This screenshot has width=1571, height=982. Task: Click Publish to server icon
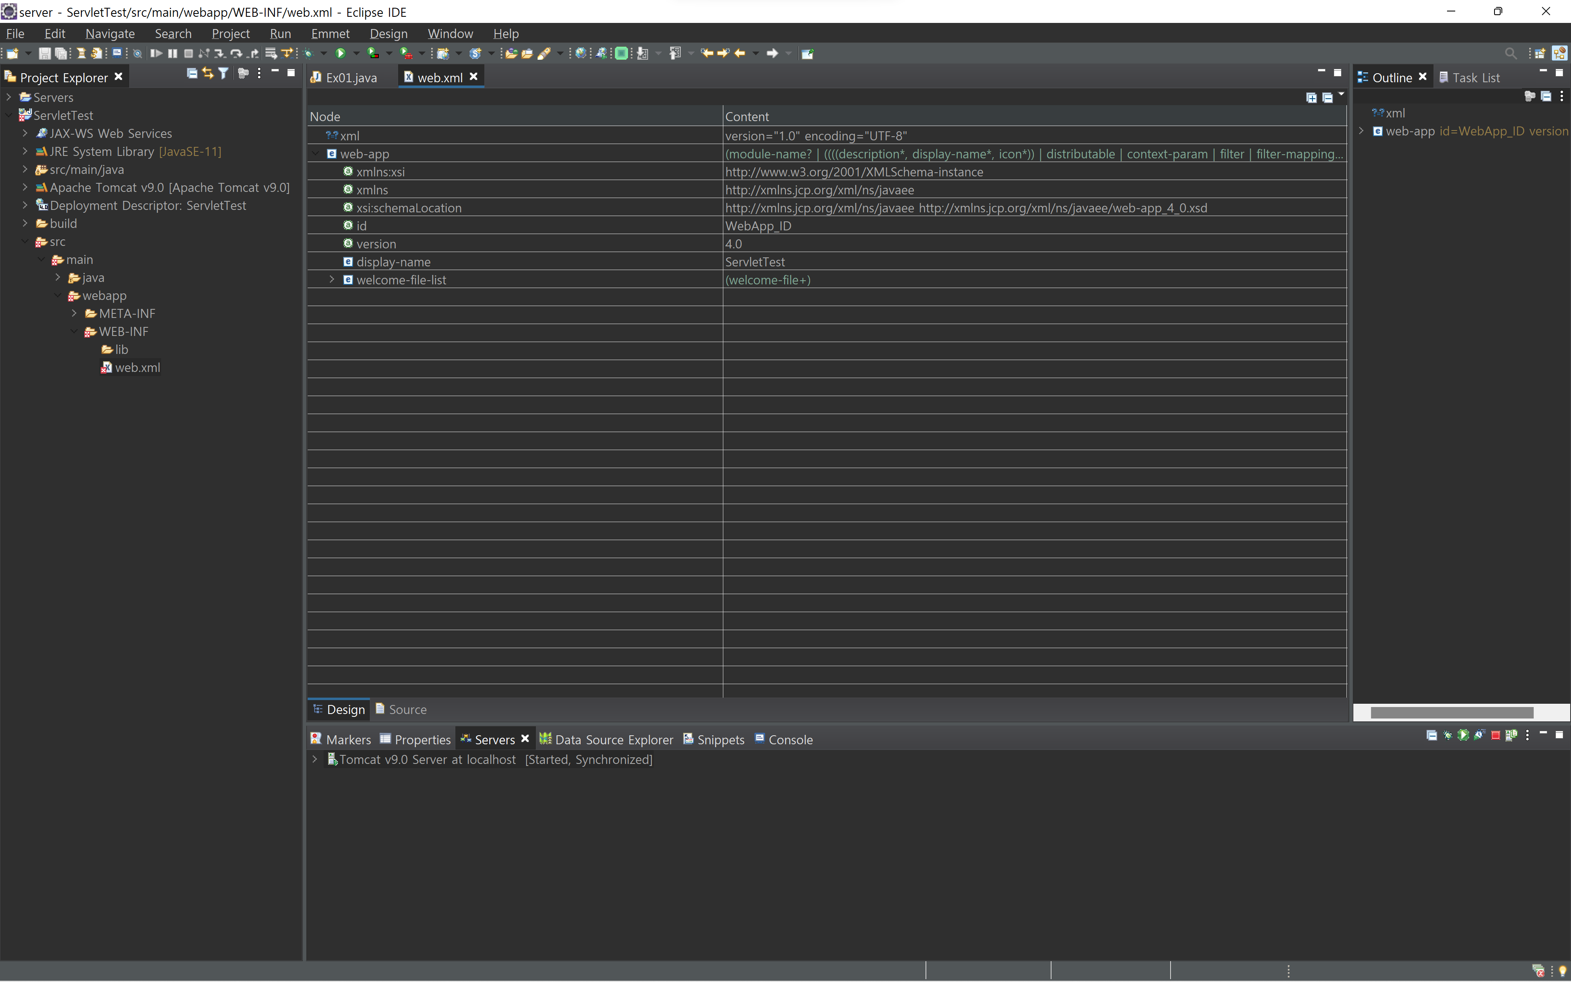coord(1511,735)
